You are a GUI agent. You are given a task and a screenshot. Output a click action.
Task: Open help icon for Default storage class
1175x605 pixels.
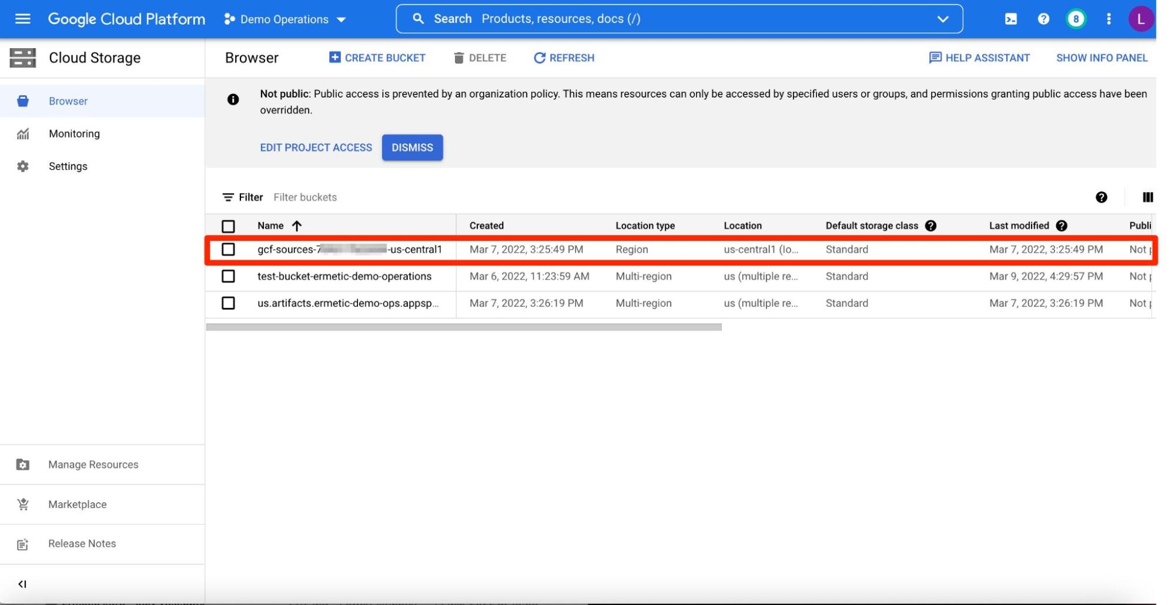point(930,226)
